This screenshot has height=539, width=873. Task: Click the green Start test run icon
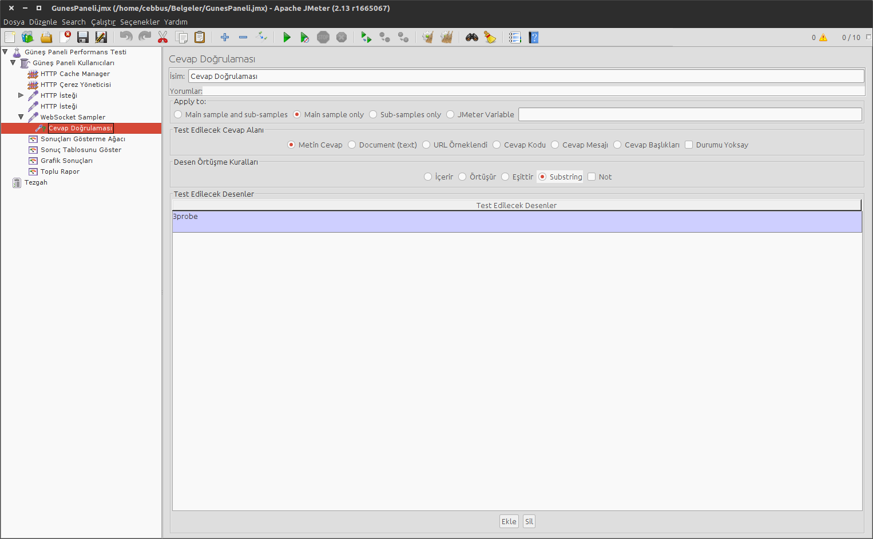[287, 38]
